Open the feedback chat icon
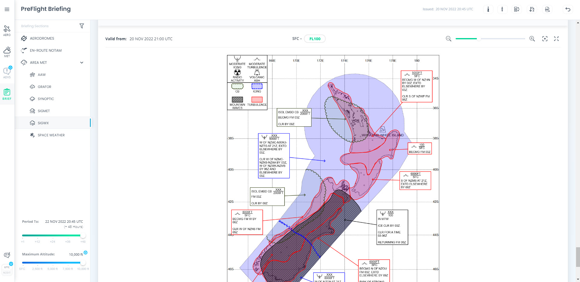The image size is (580, 282). pos(7,255)
